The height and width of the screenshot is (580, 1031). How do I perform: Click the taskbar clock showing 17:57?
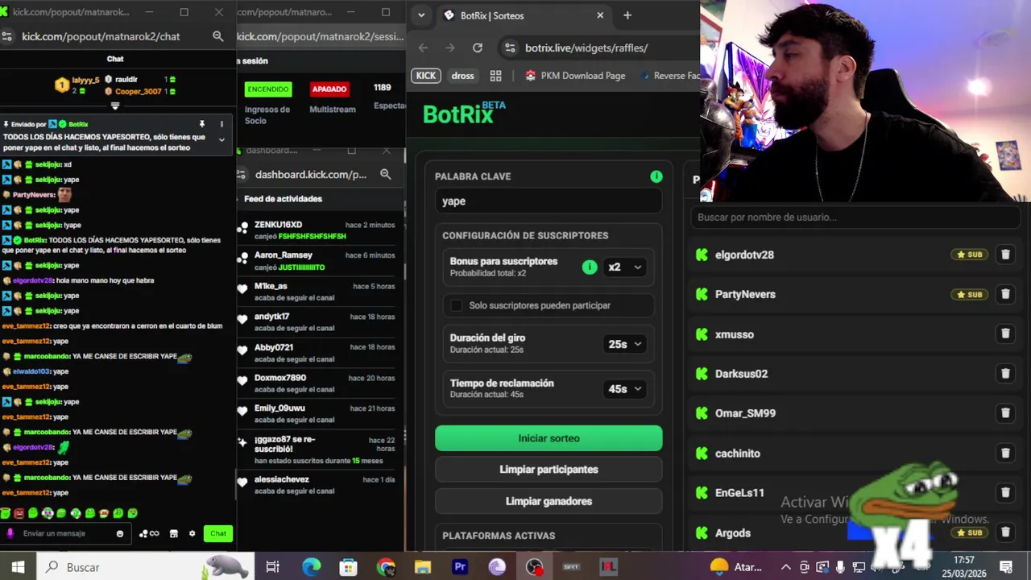point(964,567)
